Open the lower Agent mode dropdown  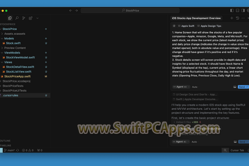(x=181, y=142)
